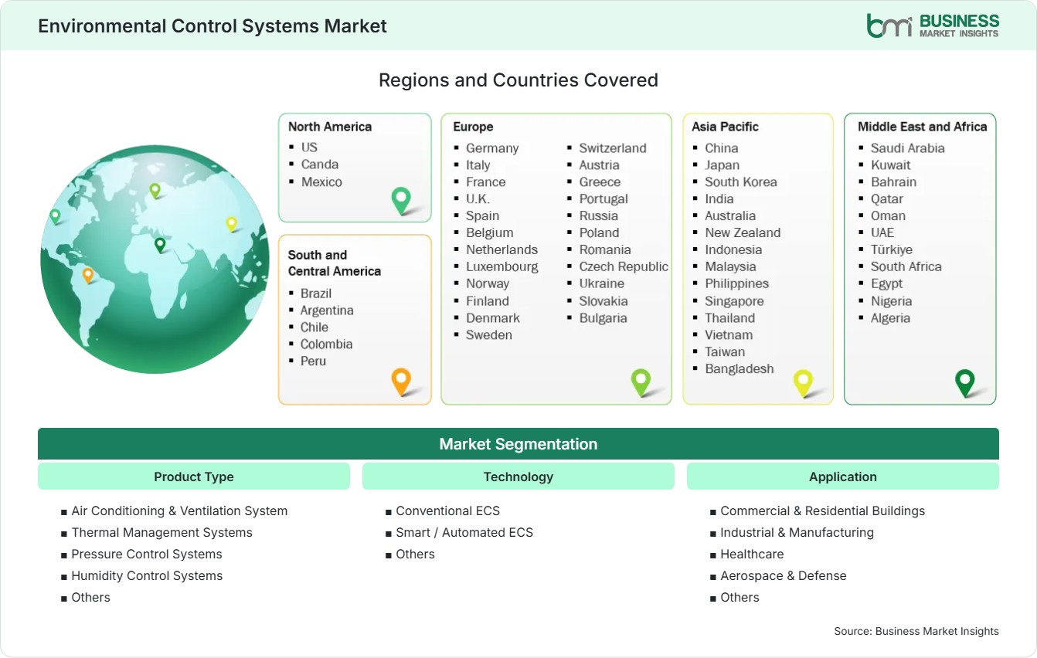Click Commercial & Residential Buildings item
Screen dimensions: 1037x658
pyautogui.click(x=822, y=510)
